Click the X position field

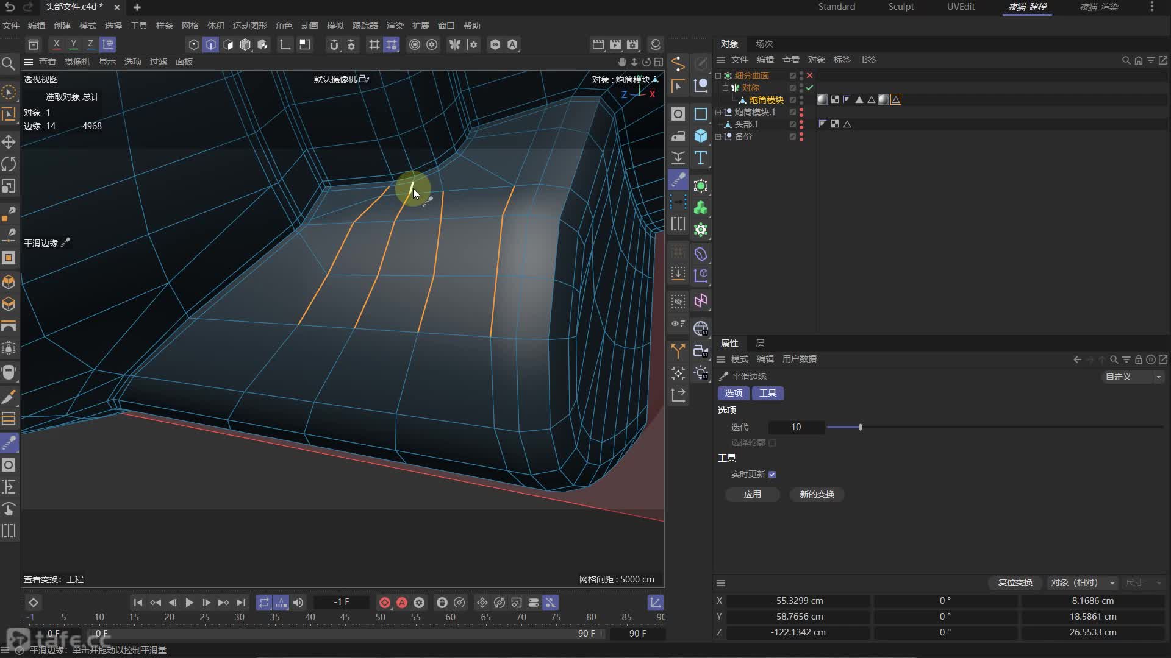pyautogui.click(x=798, y=601)
